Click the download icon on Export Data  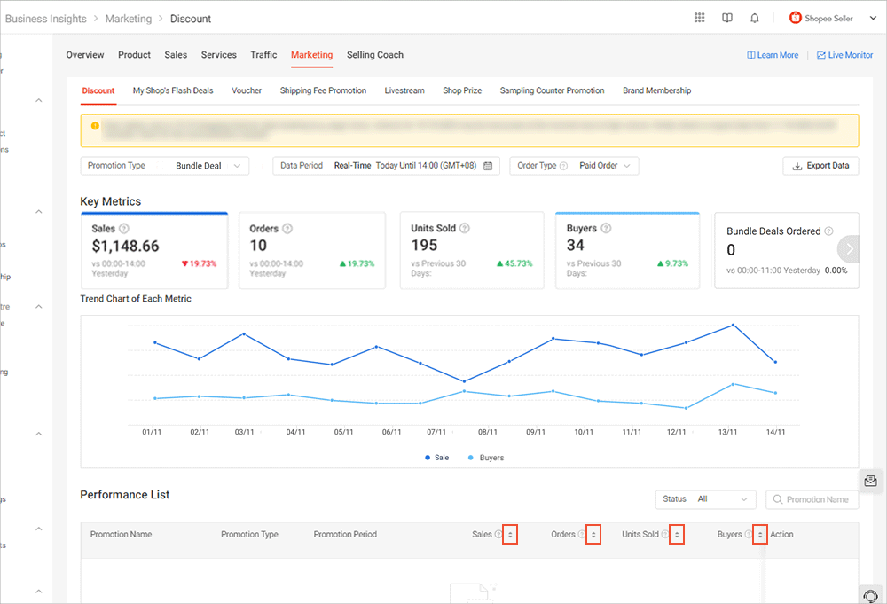coord(797,166)
